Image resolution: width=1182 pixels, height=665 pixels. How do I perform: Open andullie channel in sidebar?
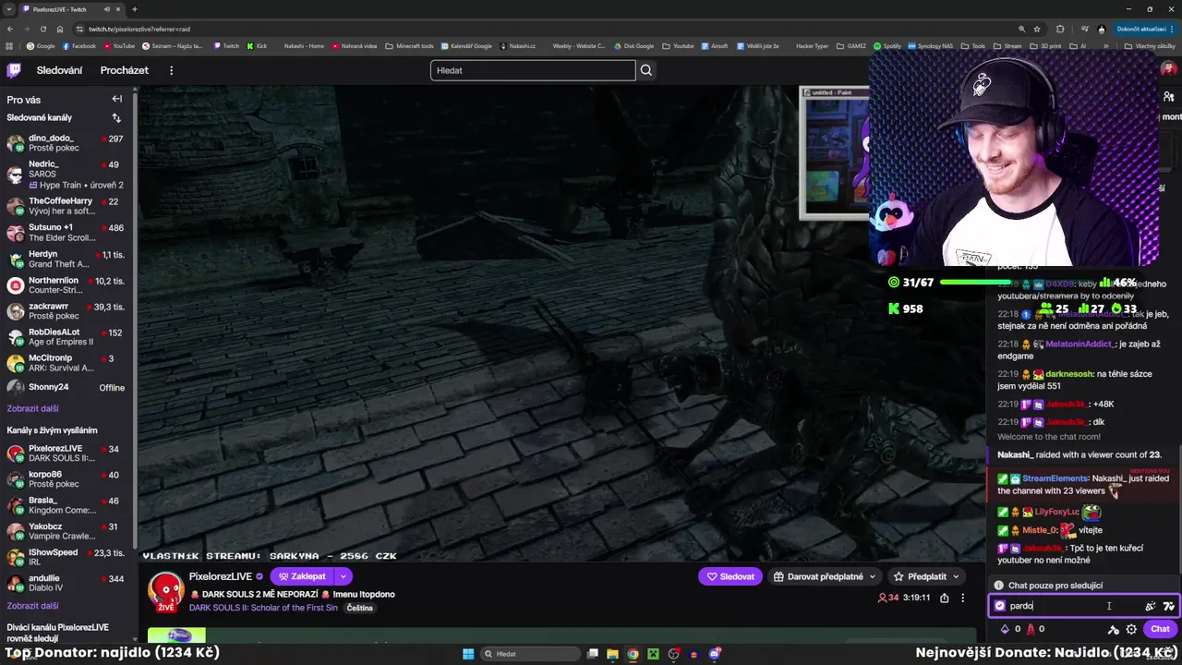pos(66,584)
